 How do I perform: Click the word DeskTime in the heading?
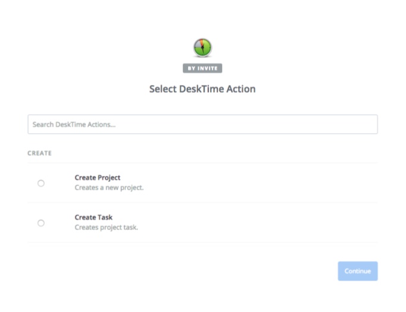coord(201,89)
